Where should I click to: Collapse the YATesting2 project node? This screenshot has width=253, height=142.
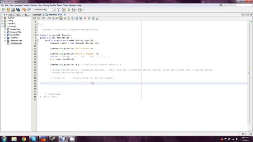pyautogui.click(x=2, y=26)
